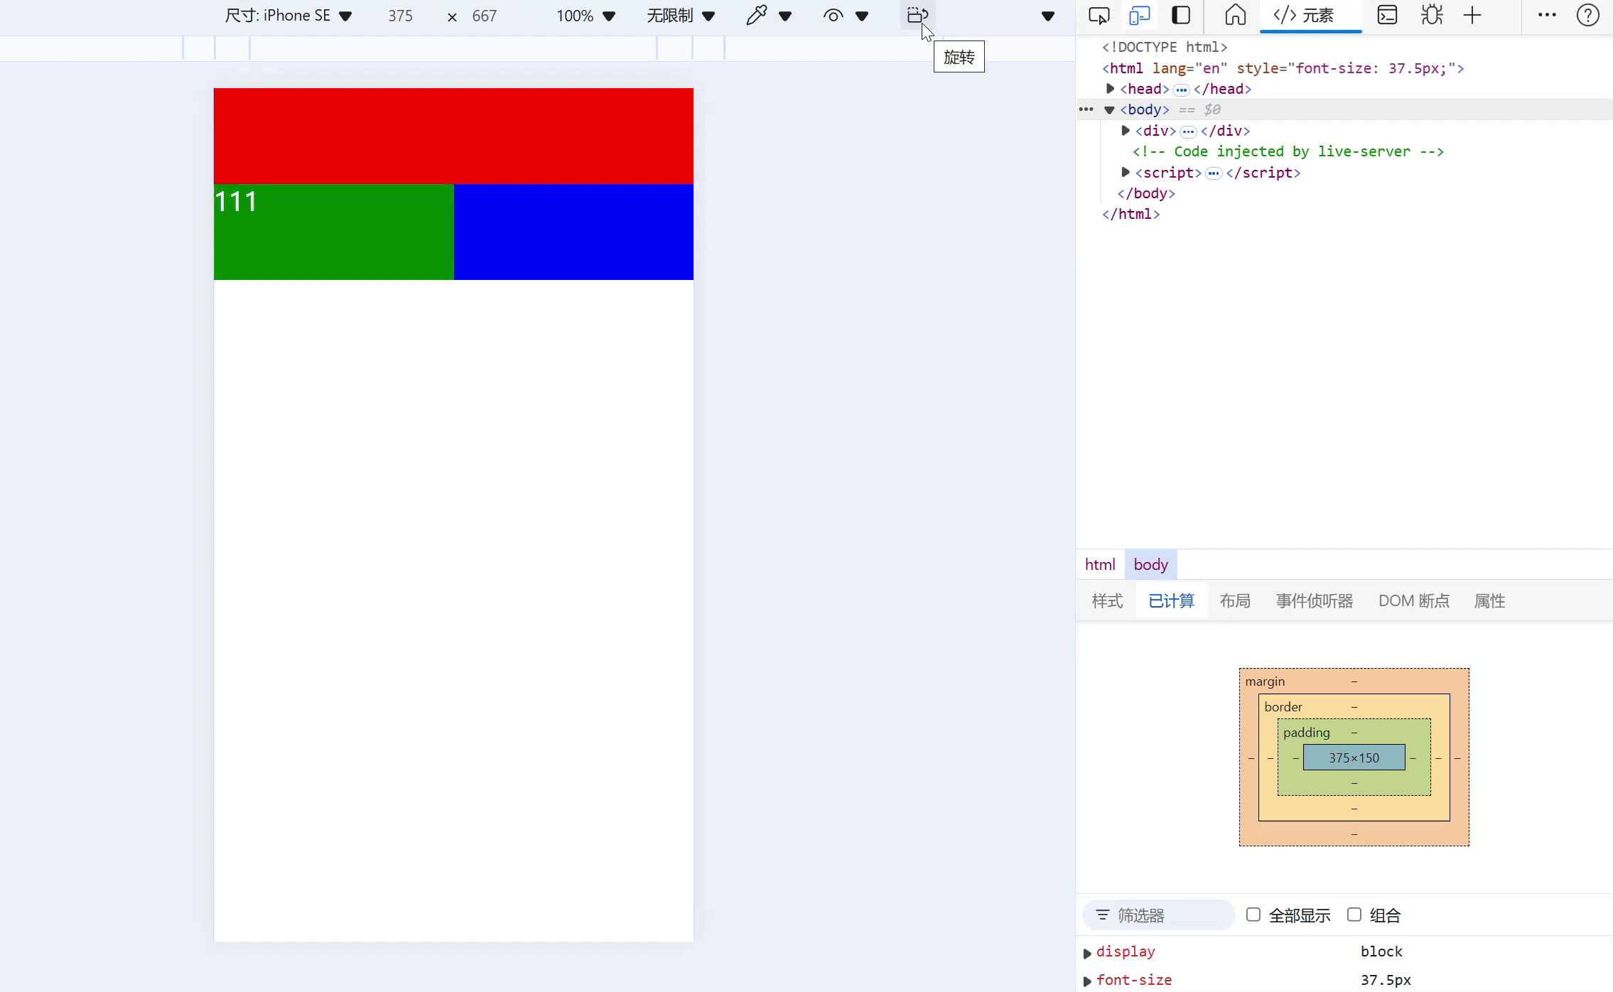Image resolution: width=1613 pixels, height=992 pixels.
Task: Click the dock side panel icon
Action: click(1180, 15)
